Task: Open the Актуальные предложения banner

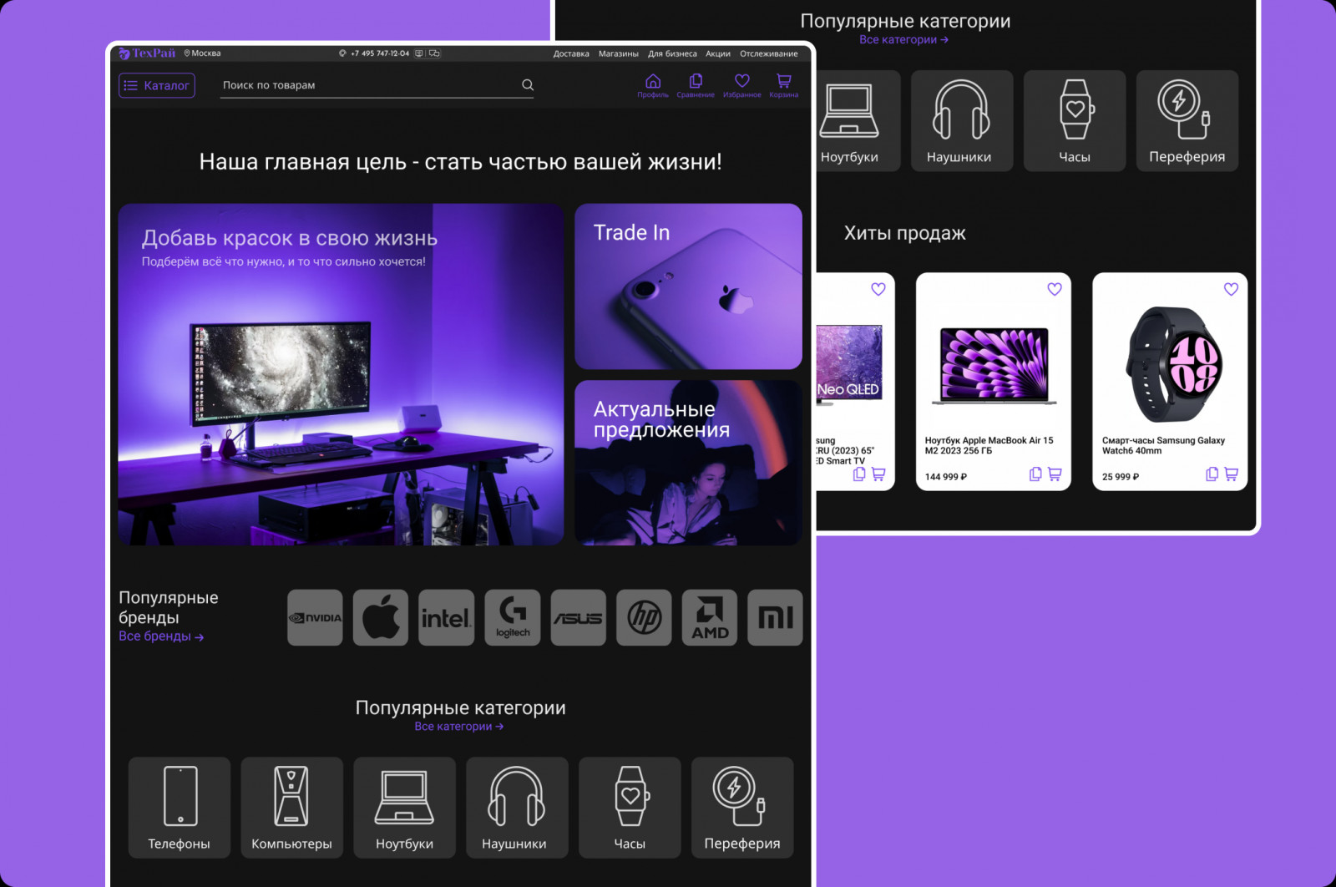Action: 688,463
